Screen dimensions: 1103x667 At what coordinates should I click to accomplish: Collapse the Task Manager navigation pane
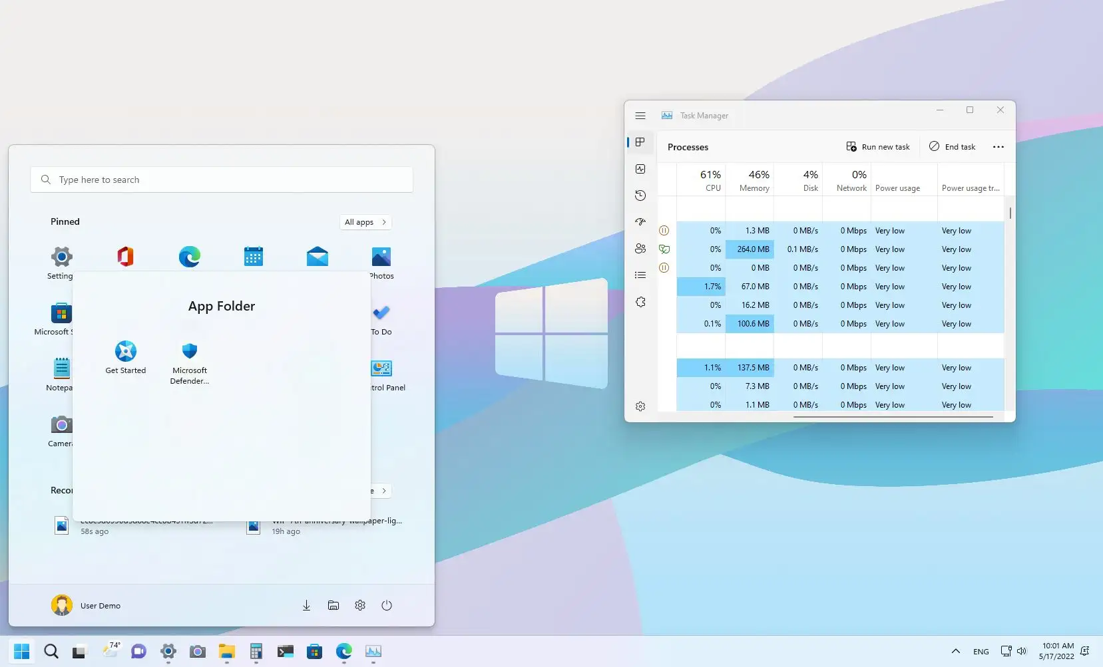(640, 115)
